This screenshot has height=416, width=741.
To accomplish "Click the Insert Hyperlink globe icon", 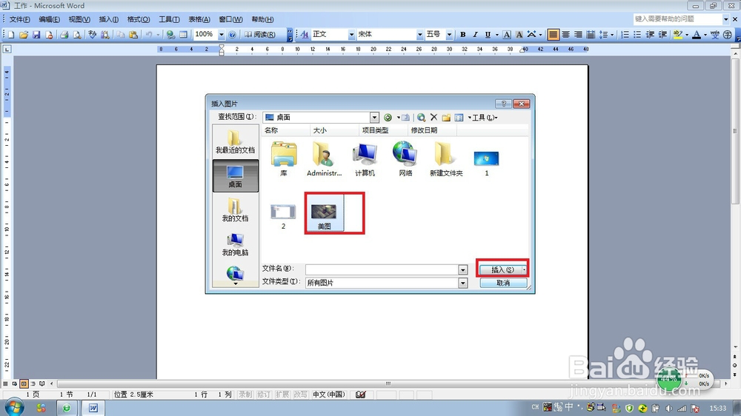I will tap(170, 35).
